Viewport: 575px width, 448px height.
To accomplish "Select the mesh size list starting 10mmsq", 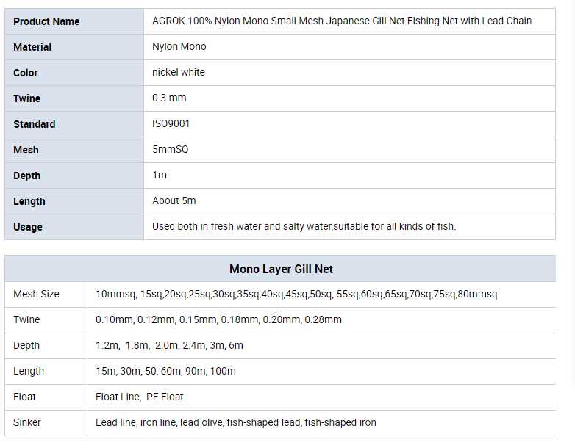I will point(297,294).
